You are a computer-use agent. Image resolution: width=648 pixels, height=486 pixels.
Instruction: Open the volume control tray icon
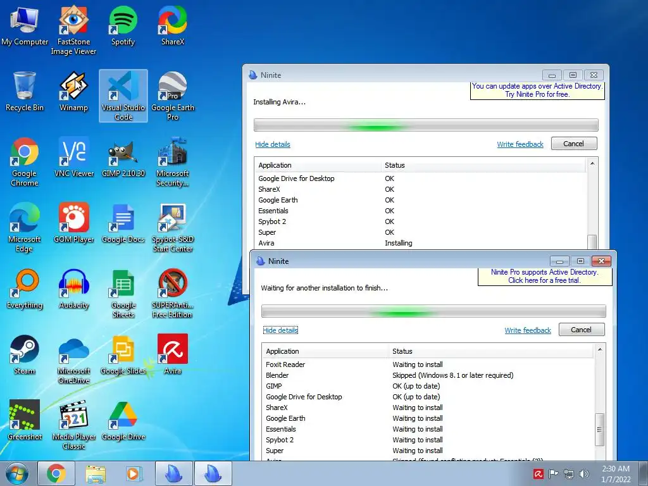584,473
